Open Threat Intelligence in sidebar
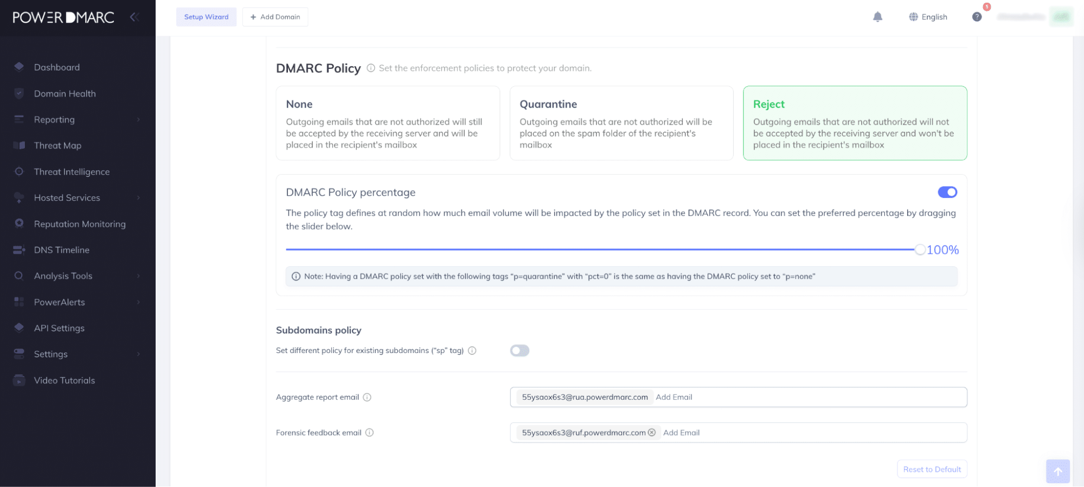1084x487 pixels. click(72, 172)
